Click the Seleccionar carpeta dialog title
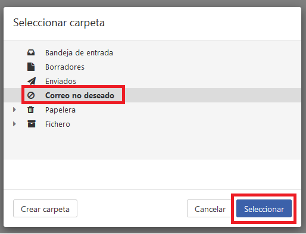Screen dimensions: 306x234 click(x=59, y=23)
